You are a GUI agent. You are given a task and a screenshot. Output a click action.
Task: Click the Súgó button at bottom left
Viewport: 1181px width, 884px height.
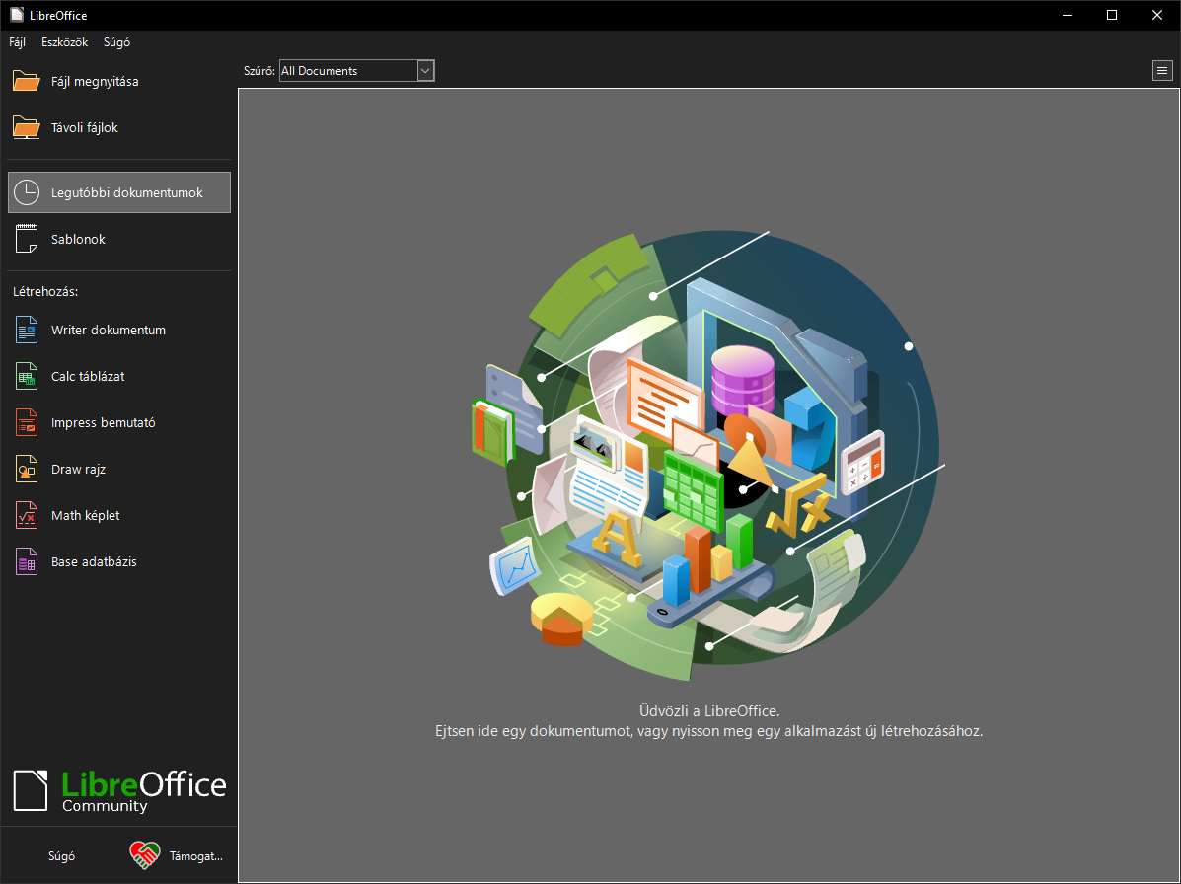(61, 856)
